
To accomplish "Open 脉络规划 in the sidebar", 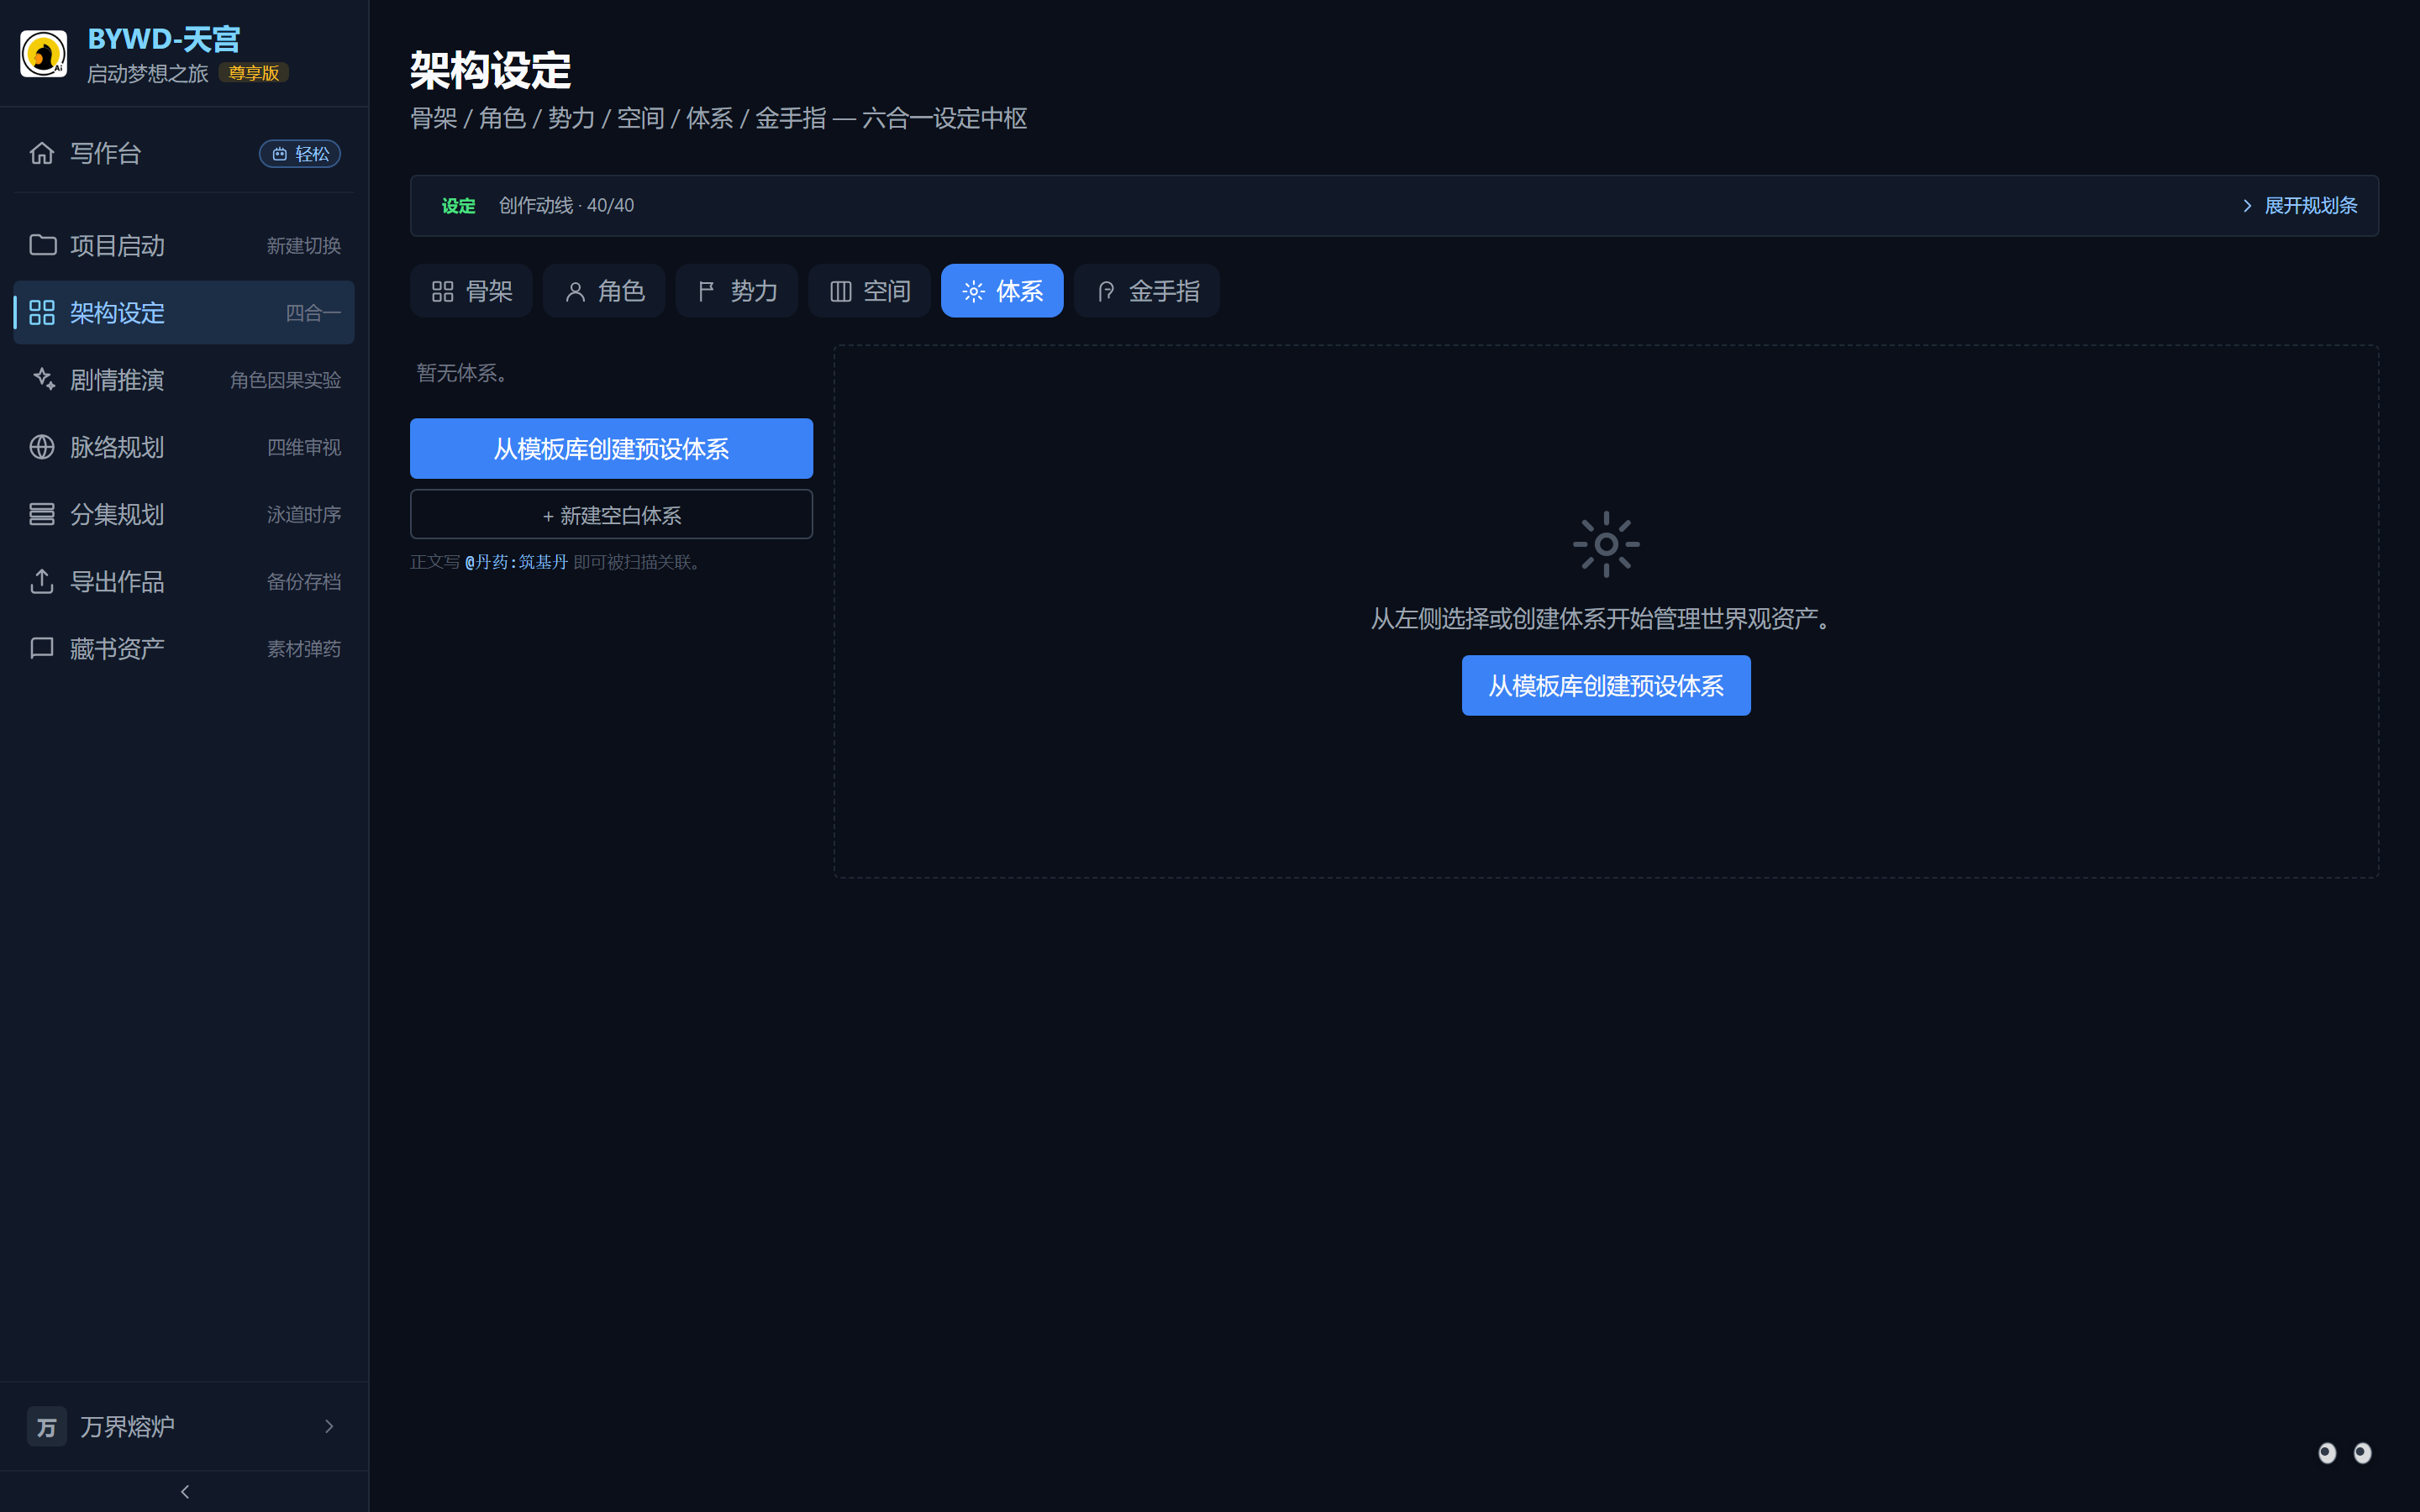I will (184, 447).
